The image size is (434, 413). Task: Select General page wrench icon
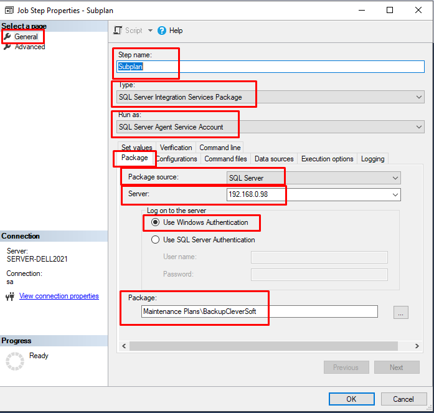coord(7,37)
